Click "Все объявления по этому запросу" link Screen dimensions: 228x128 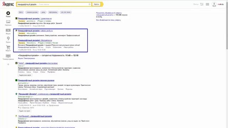pyautogui.click(x=108, y=20)
